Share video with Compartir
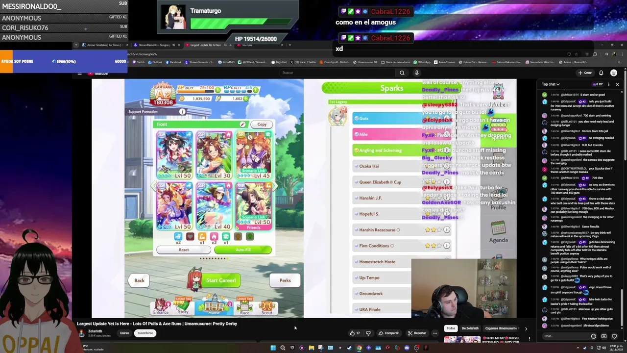 pos(388,333)
